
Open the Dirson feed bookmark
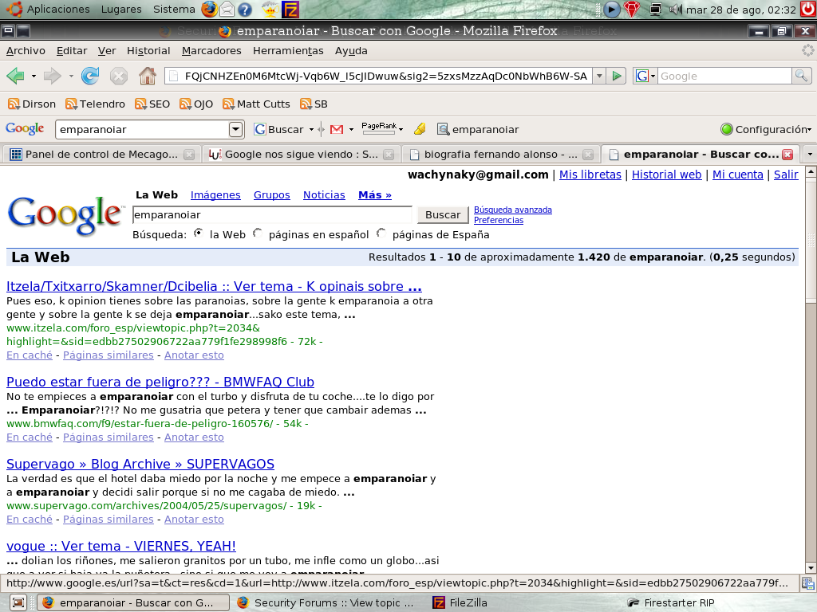32,104
